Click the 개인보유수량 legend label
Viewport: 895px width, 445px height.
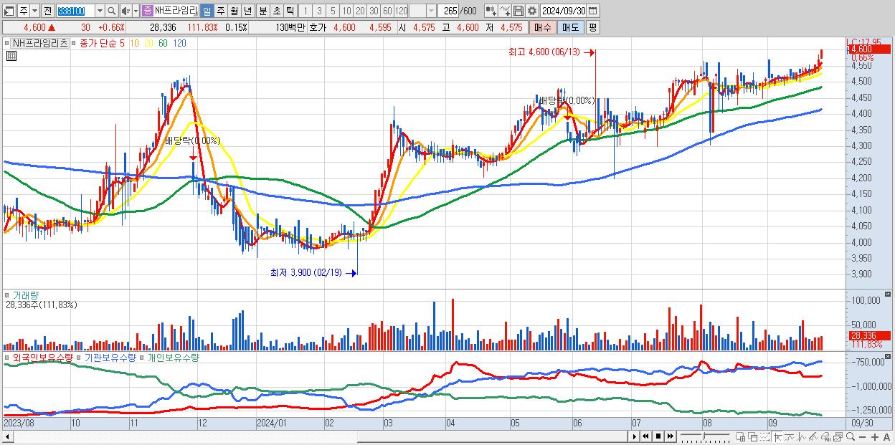pyautogui.click(x=173, y=357)
